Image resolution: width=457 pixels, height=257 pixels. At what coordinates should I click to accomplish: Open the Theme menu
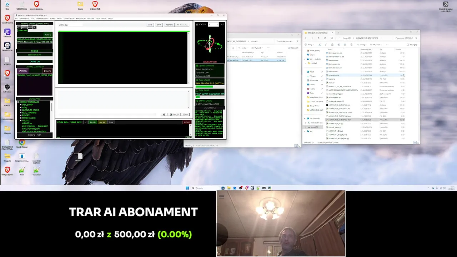pyautogui.click(x=111, y=19)
